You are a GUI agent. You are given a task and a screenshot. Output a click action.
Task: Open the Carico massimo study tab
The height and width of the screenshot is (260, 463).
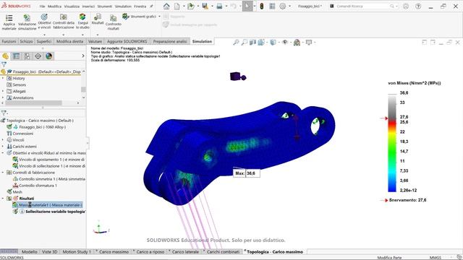coord(114,252)
